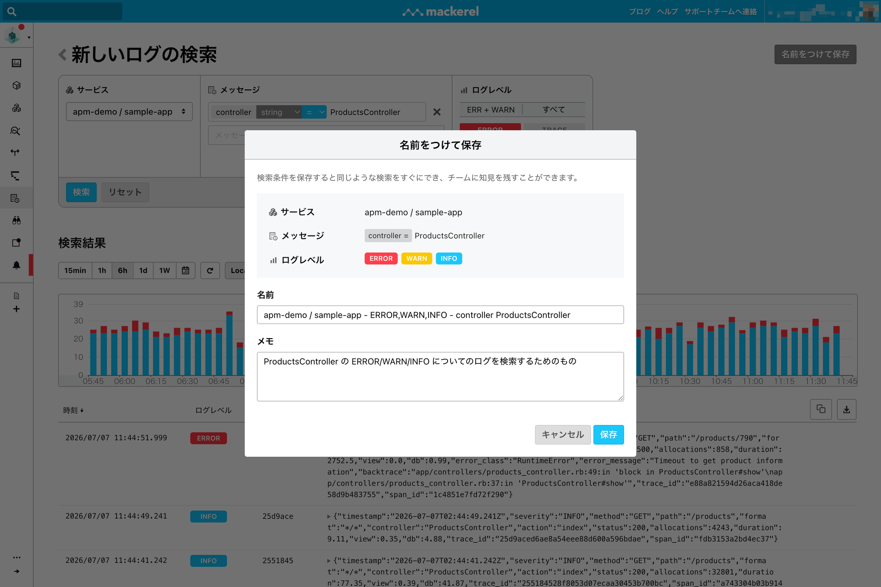
Task: Open the string type dropdown
Action: [279, 112]
